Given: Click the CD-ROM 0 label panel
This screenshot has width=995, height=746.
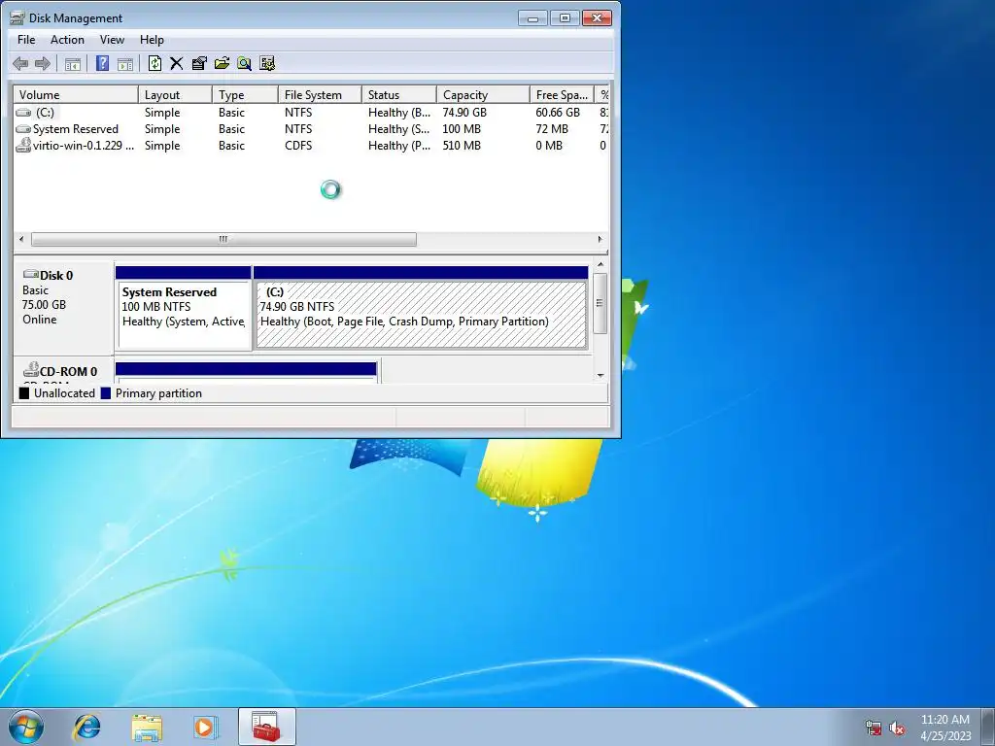Looking at the screenshot, I should point(63,371).
